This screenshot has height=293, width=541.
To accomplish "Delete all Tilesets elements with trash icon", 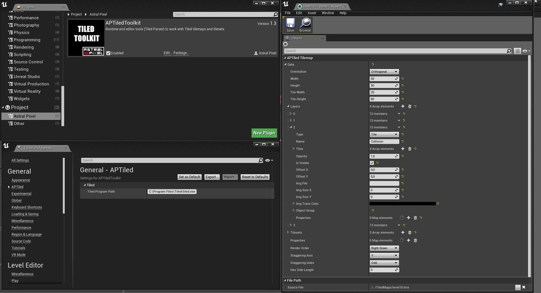I will 409,233.
